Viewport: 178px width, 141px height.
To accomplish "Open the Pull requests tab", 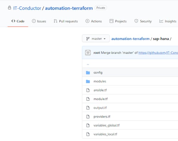I will 66,21.
